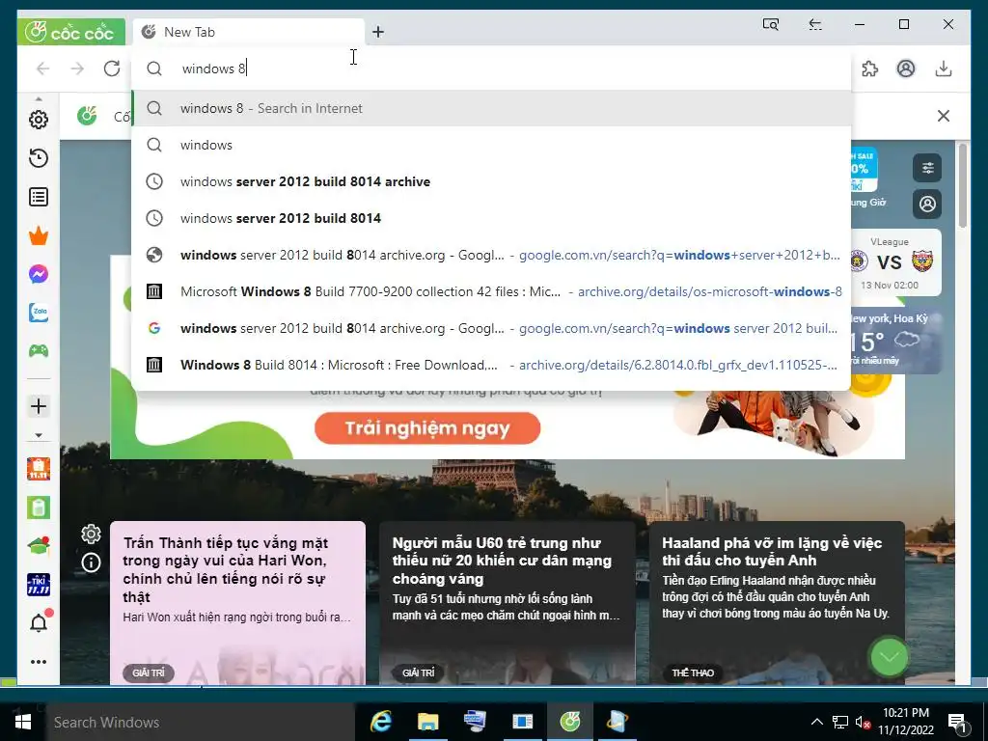988x741 pixels.
Task: Open File Explorer from taskbar
Action: coord(427,722)
